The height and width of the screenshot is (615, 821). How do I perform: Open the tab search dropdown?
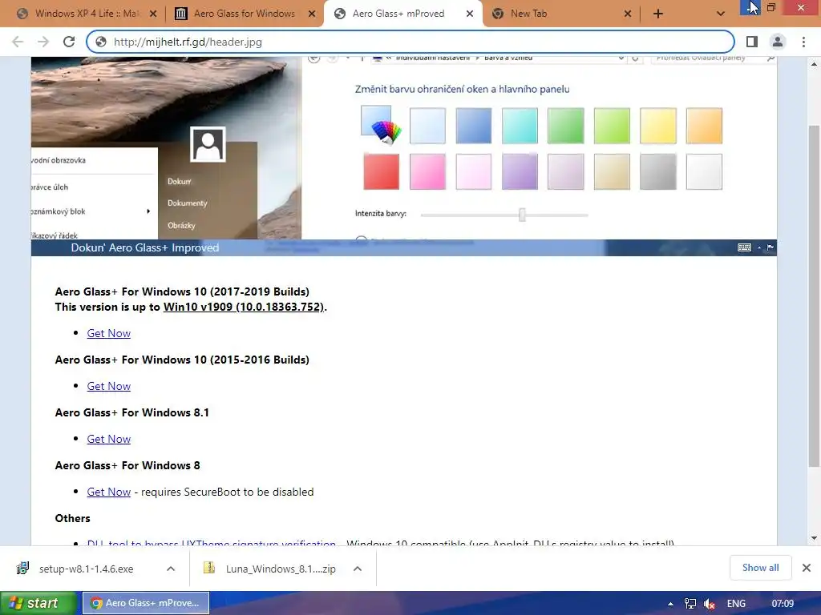pos(721,14)
